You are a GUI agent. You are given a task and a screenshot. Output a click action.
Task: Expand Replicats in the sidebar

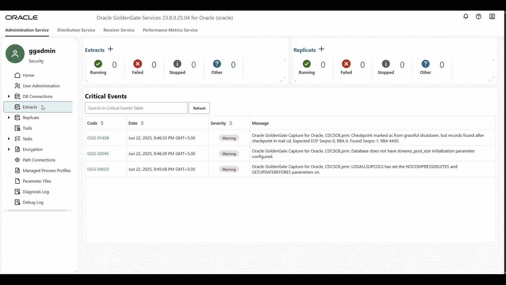(x=9, y=117)
